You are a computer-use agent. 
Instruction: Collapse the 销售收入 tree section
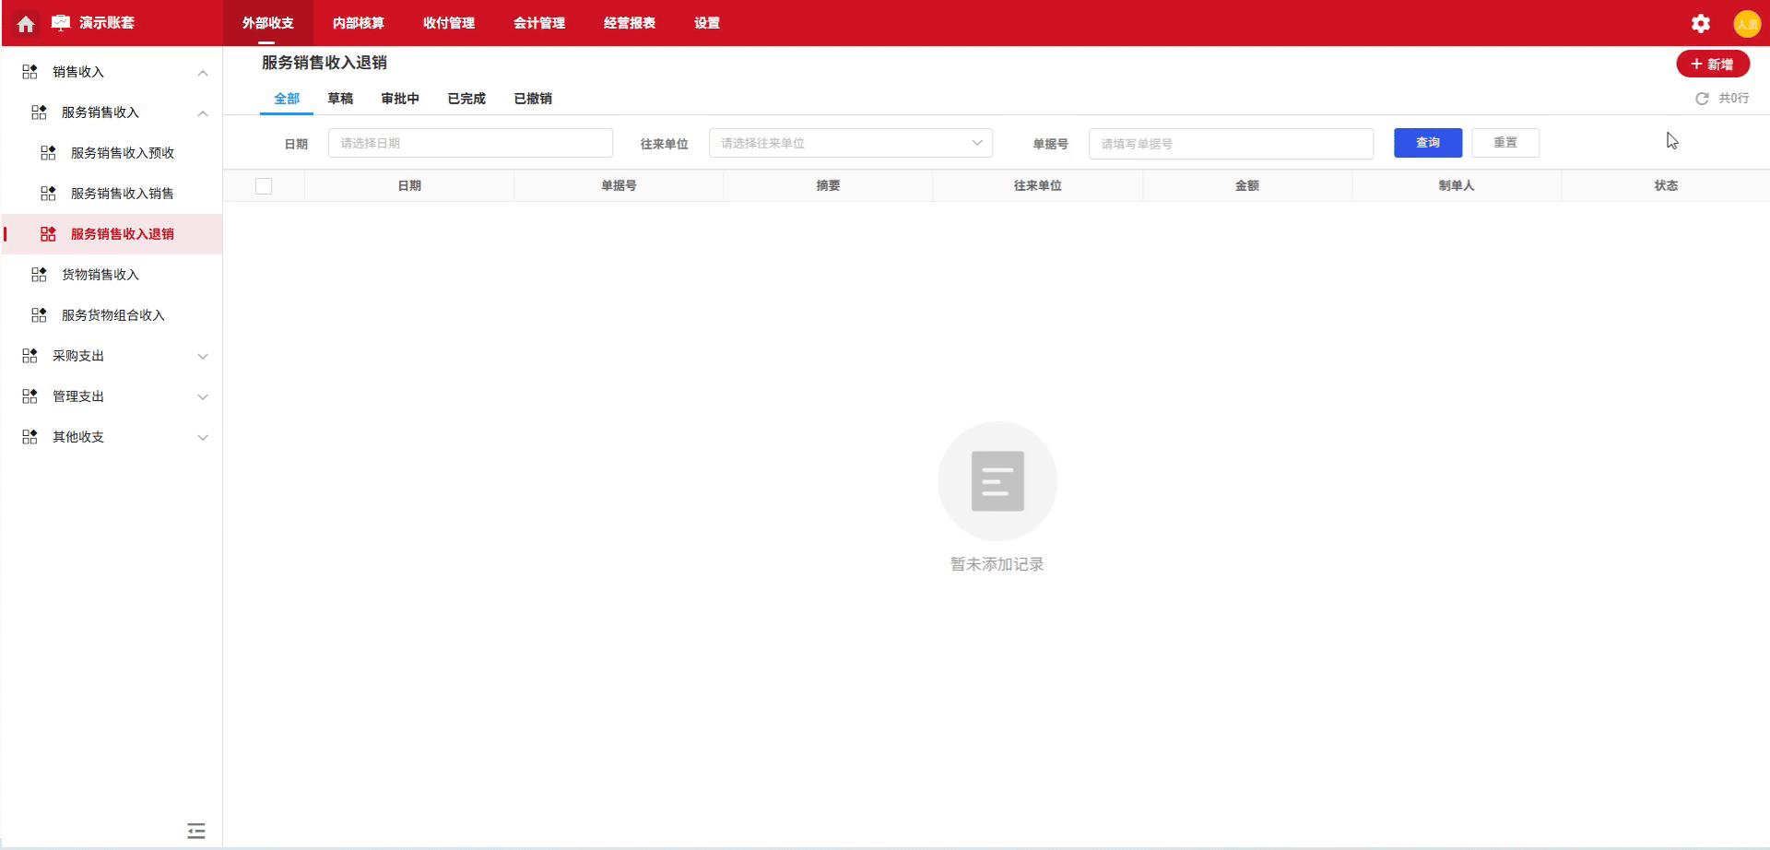203,72
